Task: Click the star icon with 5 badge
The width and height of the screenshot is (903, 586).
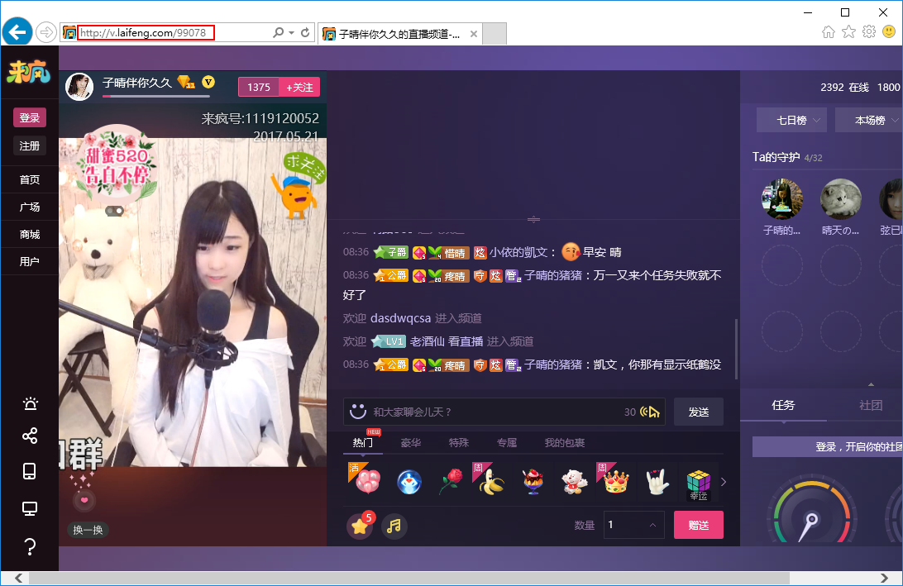Action: click(x=360, y=525)
